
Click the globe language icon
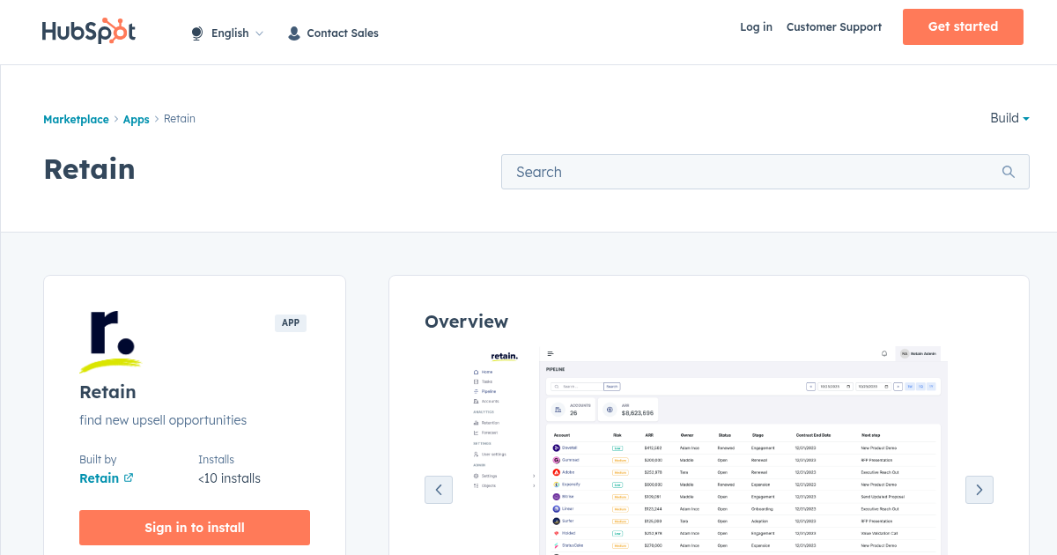197,33
